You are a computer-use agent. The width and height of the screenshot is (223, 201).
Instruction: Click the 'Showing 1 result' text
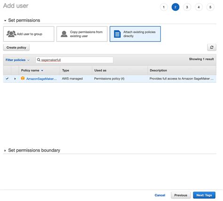pos(201,59)
